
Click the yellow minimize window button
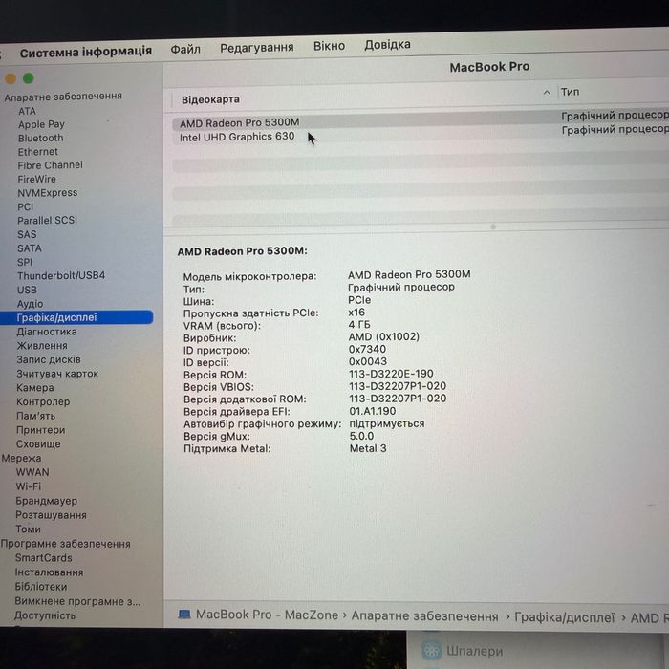[x=11, y=78]
